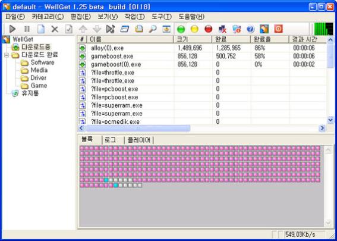Click the Move up arrow icon

pyautogui.click(x=83, y=29)
